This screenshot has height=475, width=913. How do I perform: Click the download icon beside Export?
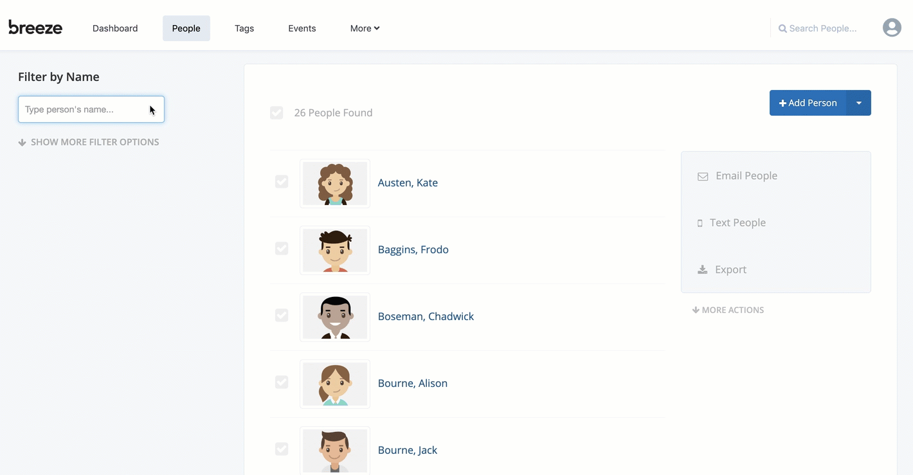tap(703, 270)
